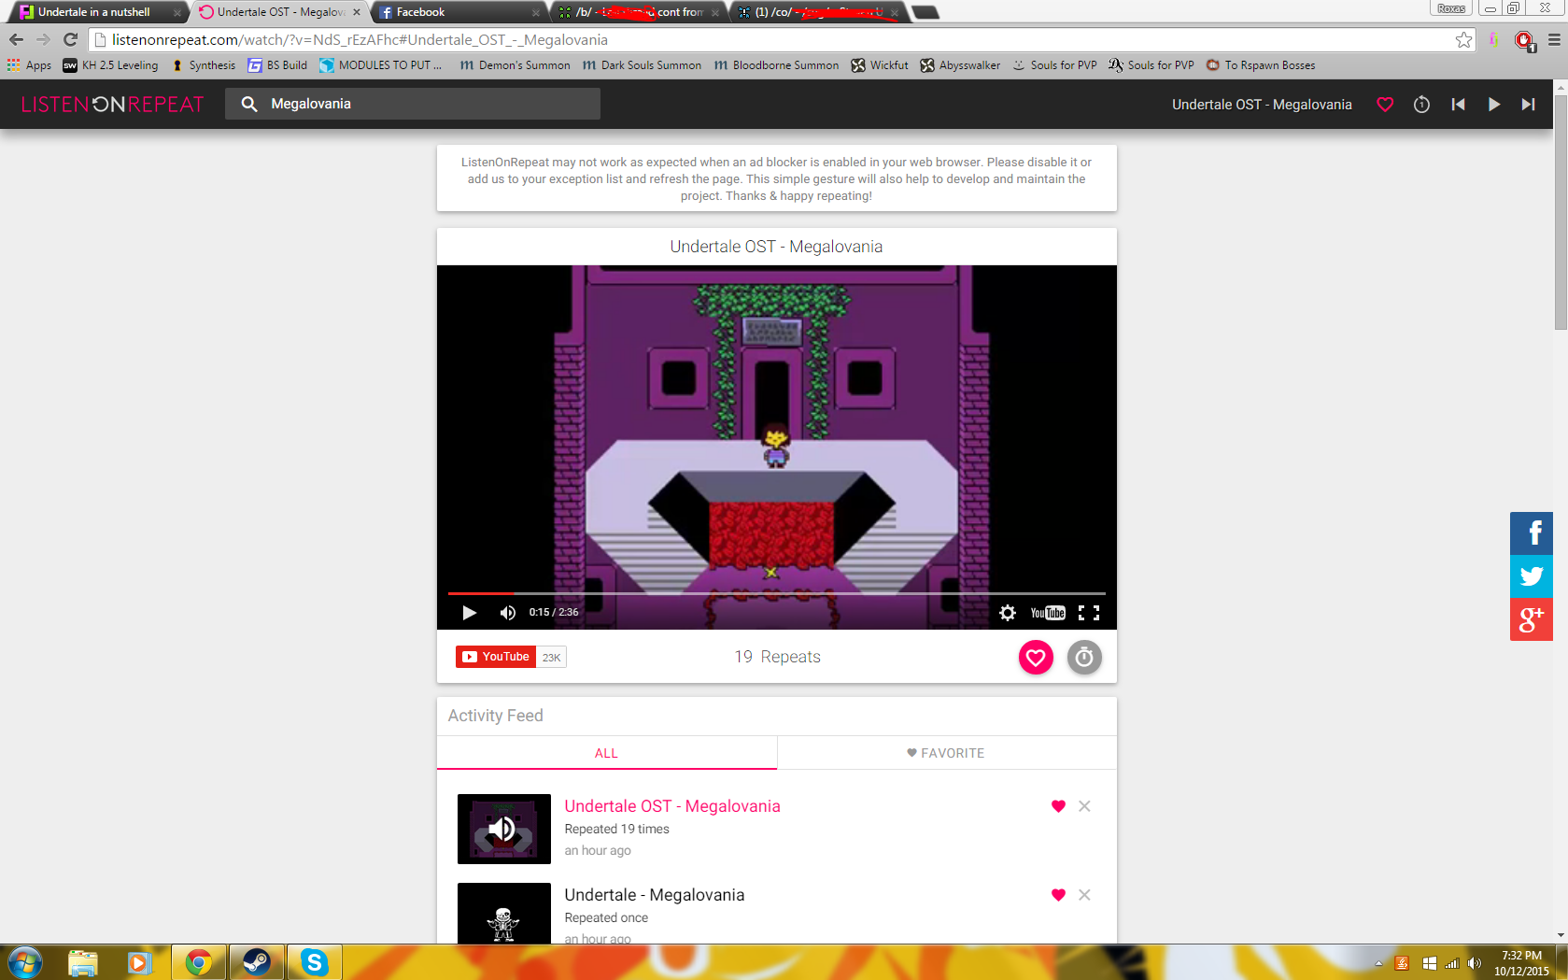Show hidden system tray icons
This screenshot has height=980, width=1568.
coord(1378,963)
